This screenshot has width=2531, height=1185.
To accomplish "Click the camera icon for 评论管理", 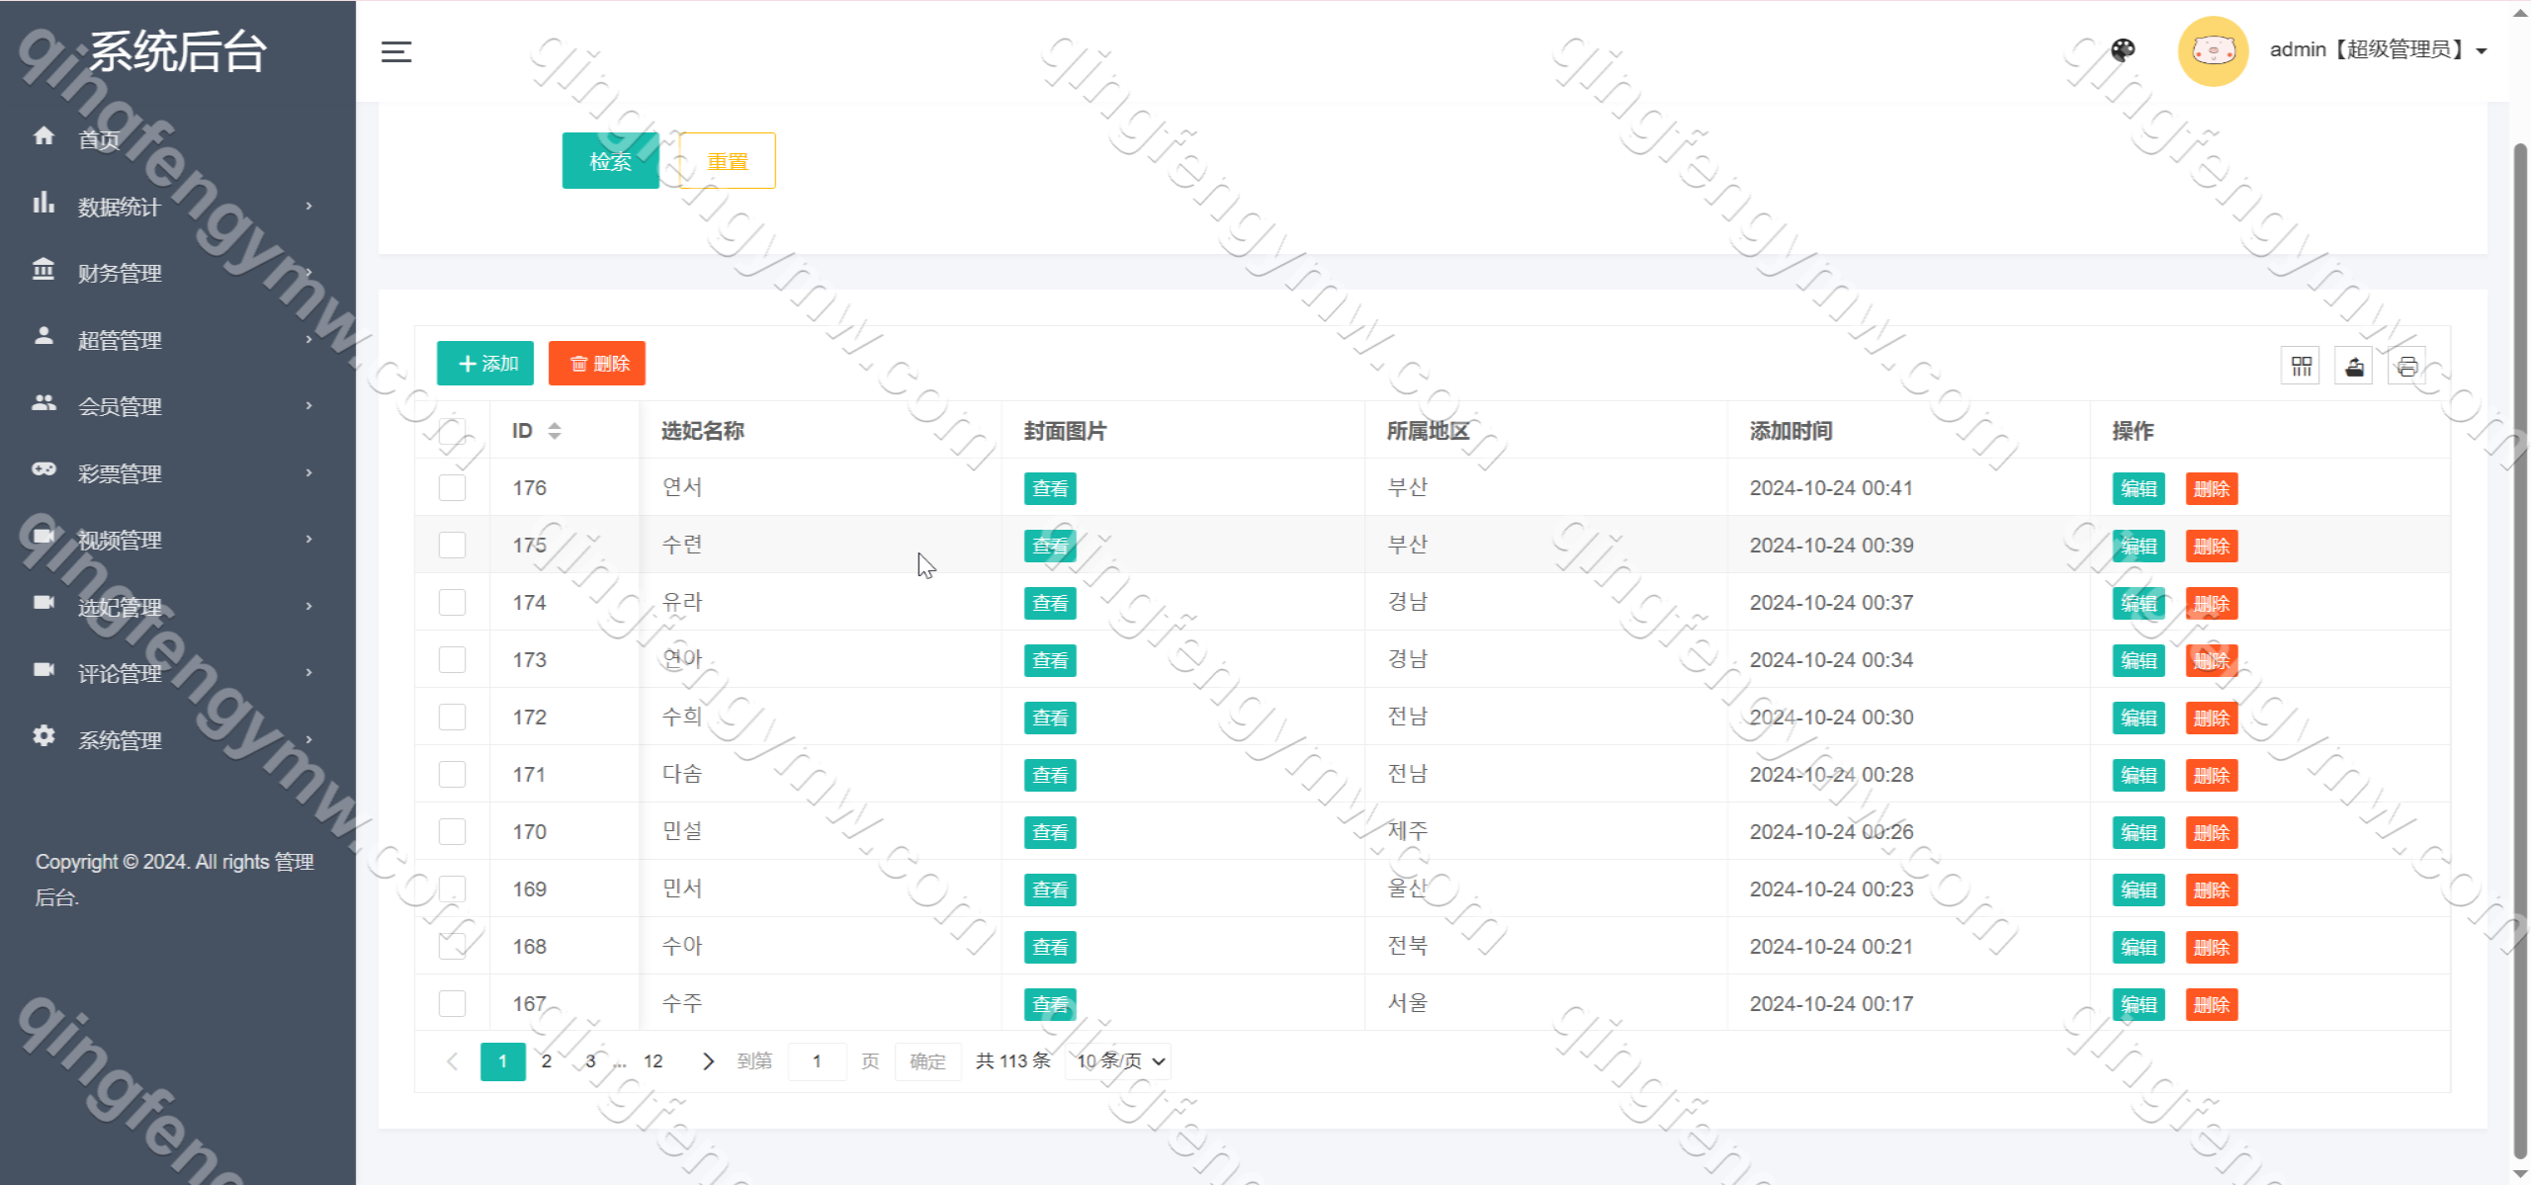I will click(x=44, y=669).
